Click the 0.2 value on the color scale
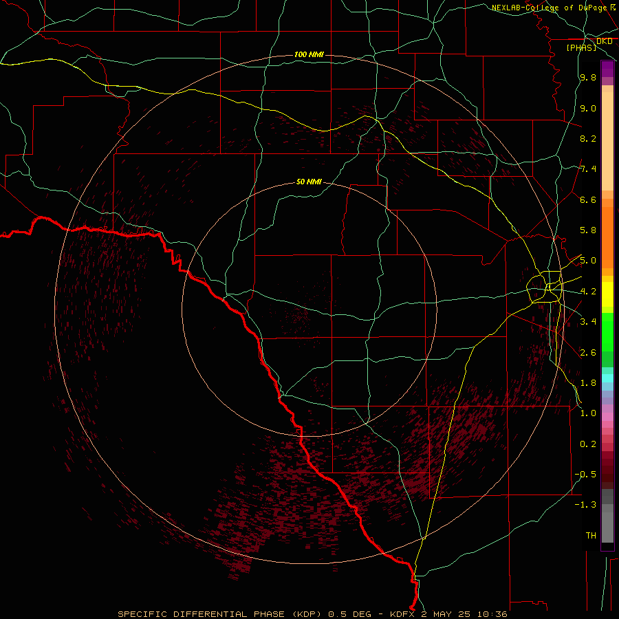 tap(588, 444)
